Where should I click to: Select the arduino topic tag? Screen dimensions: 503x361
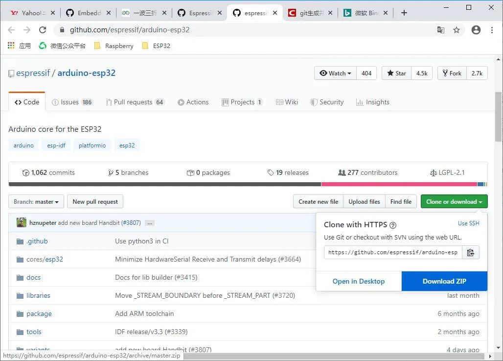(x=23, y=145)
